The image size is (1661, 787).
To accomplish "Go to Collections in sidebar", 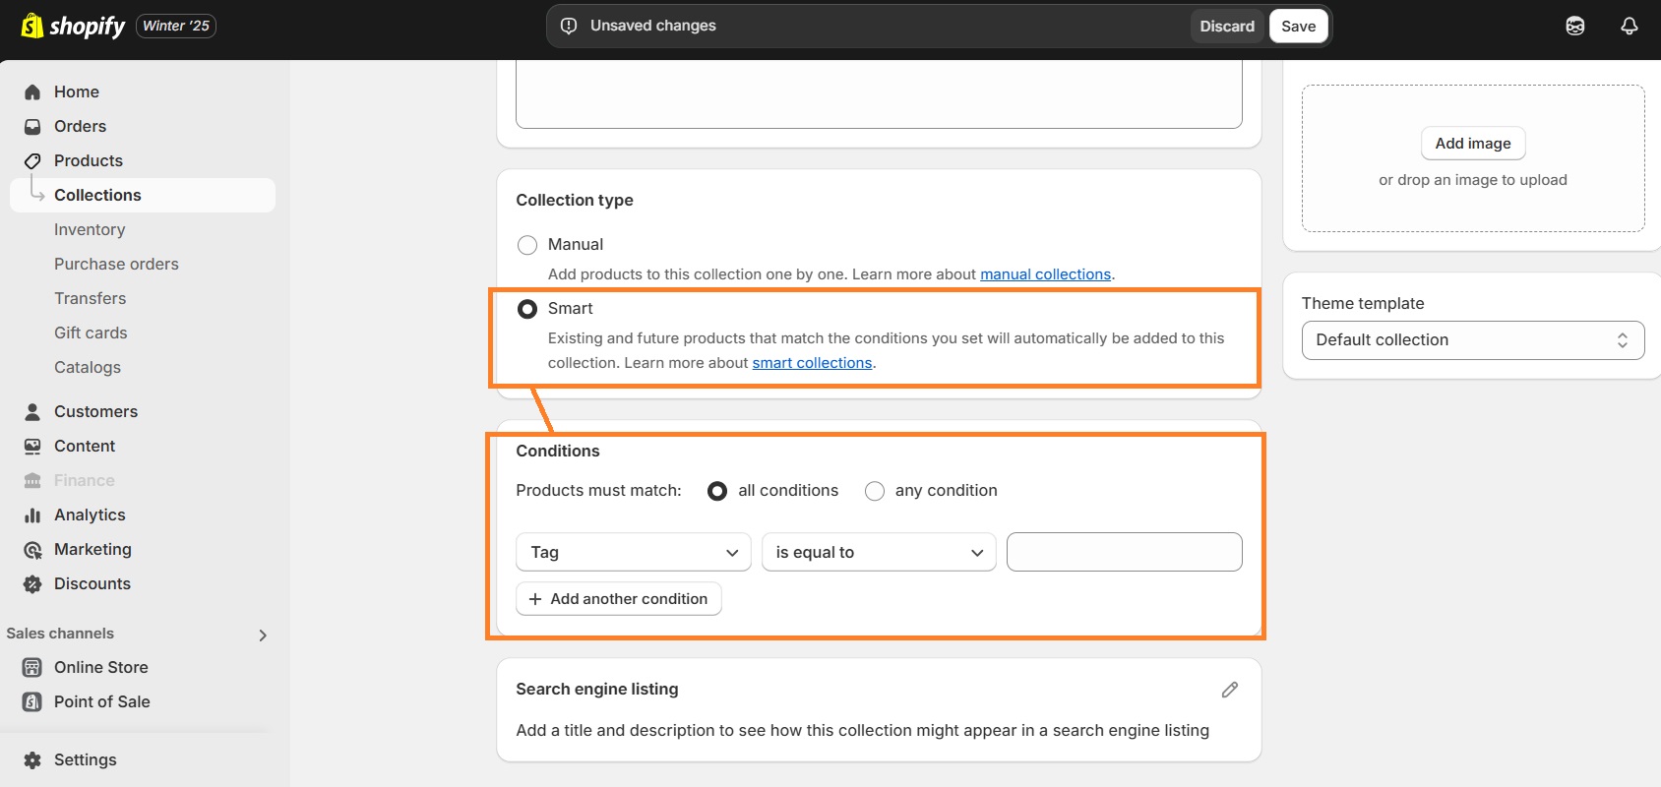I will point(143,195).
